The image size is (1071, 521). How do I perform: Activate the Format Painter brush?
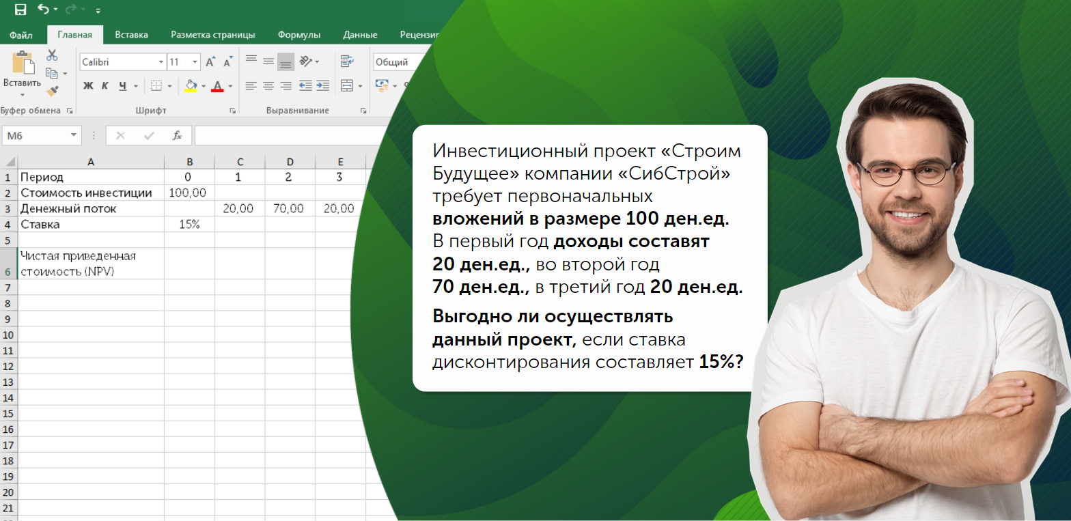pyautogui.click(x=52, y=91)
